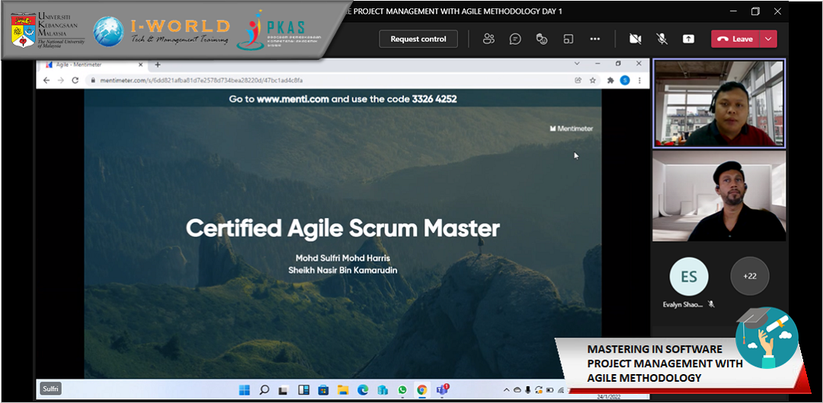823x403 pixels.
Task: Open the rooms icon in meeting toolbar
Action: coord(568,39)
